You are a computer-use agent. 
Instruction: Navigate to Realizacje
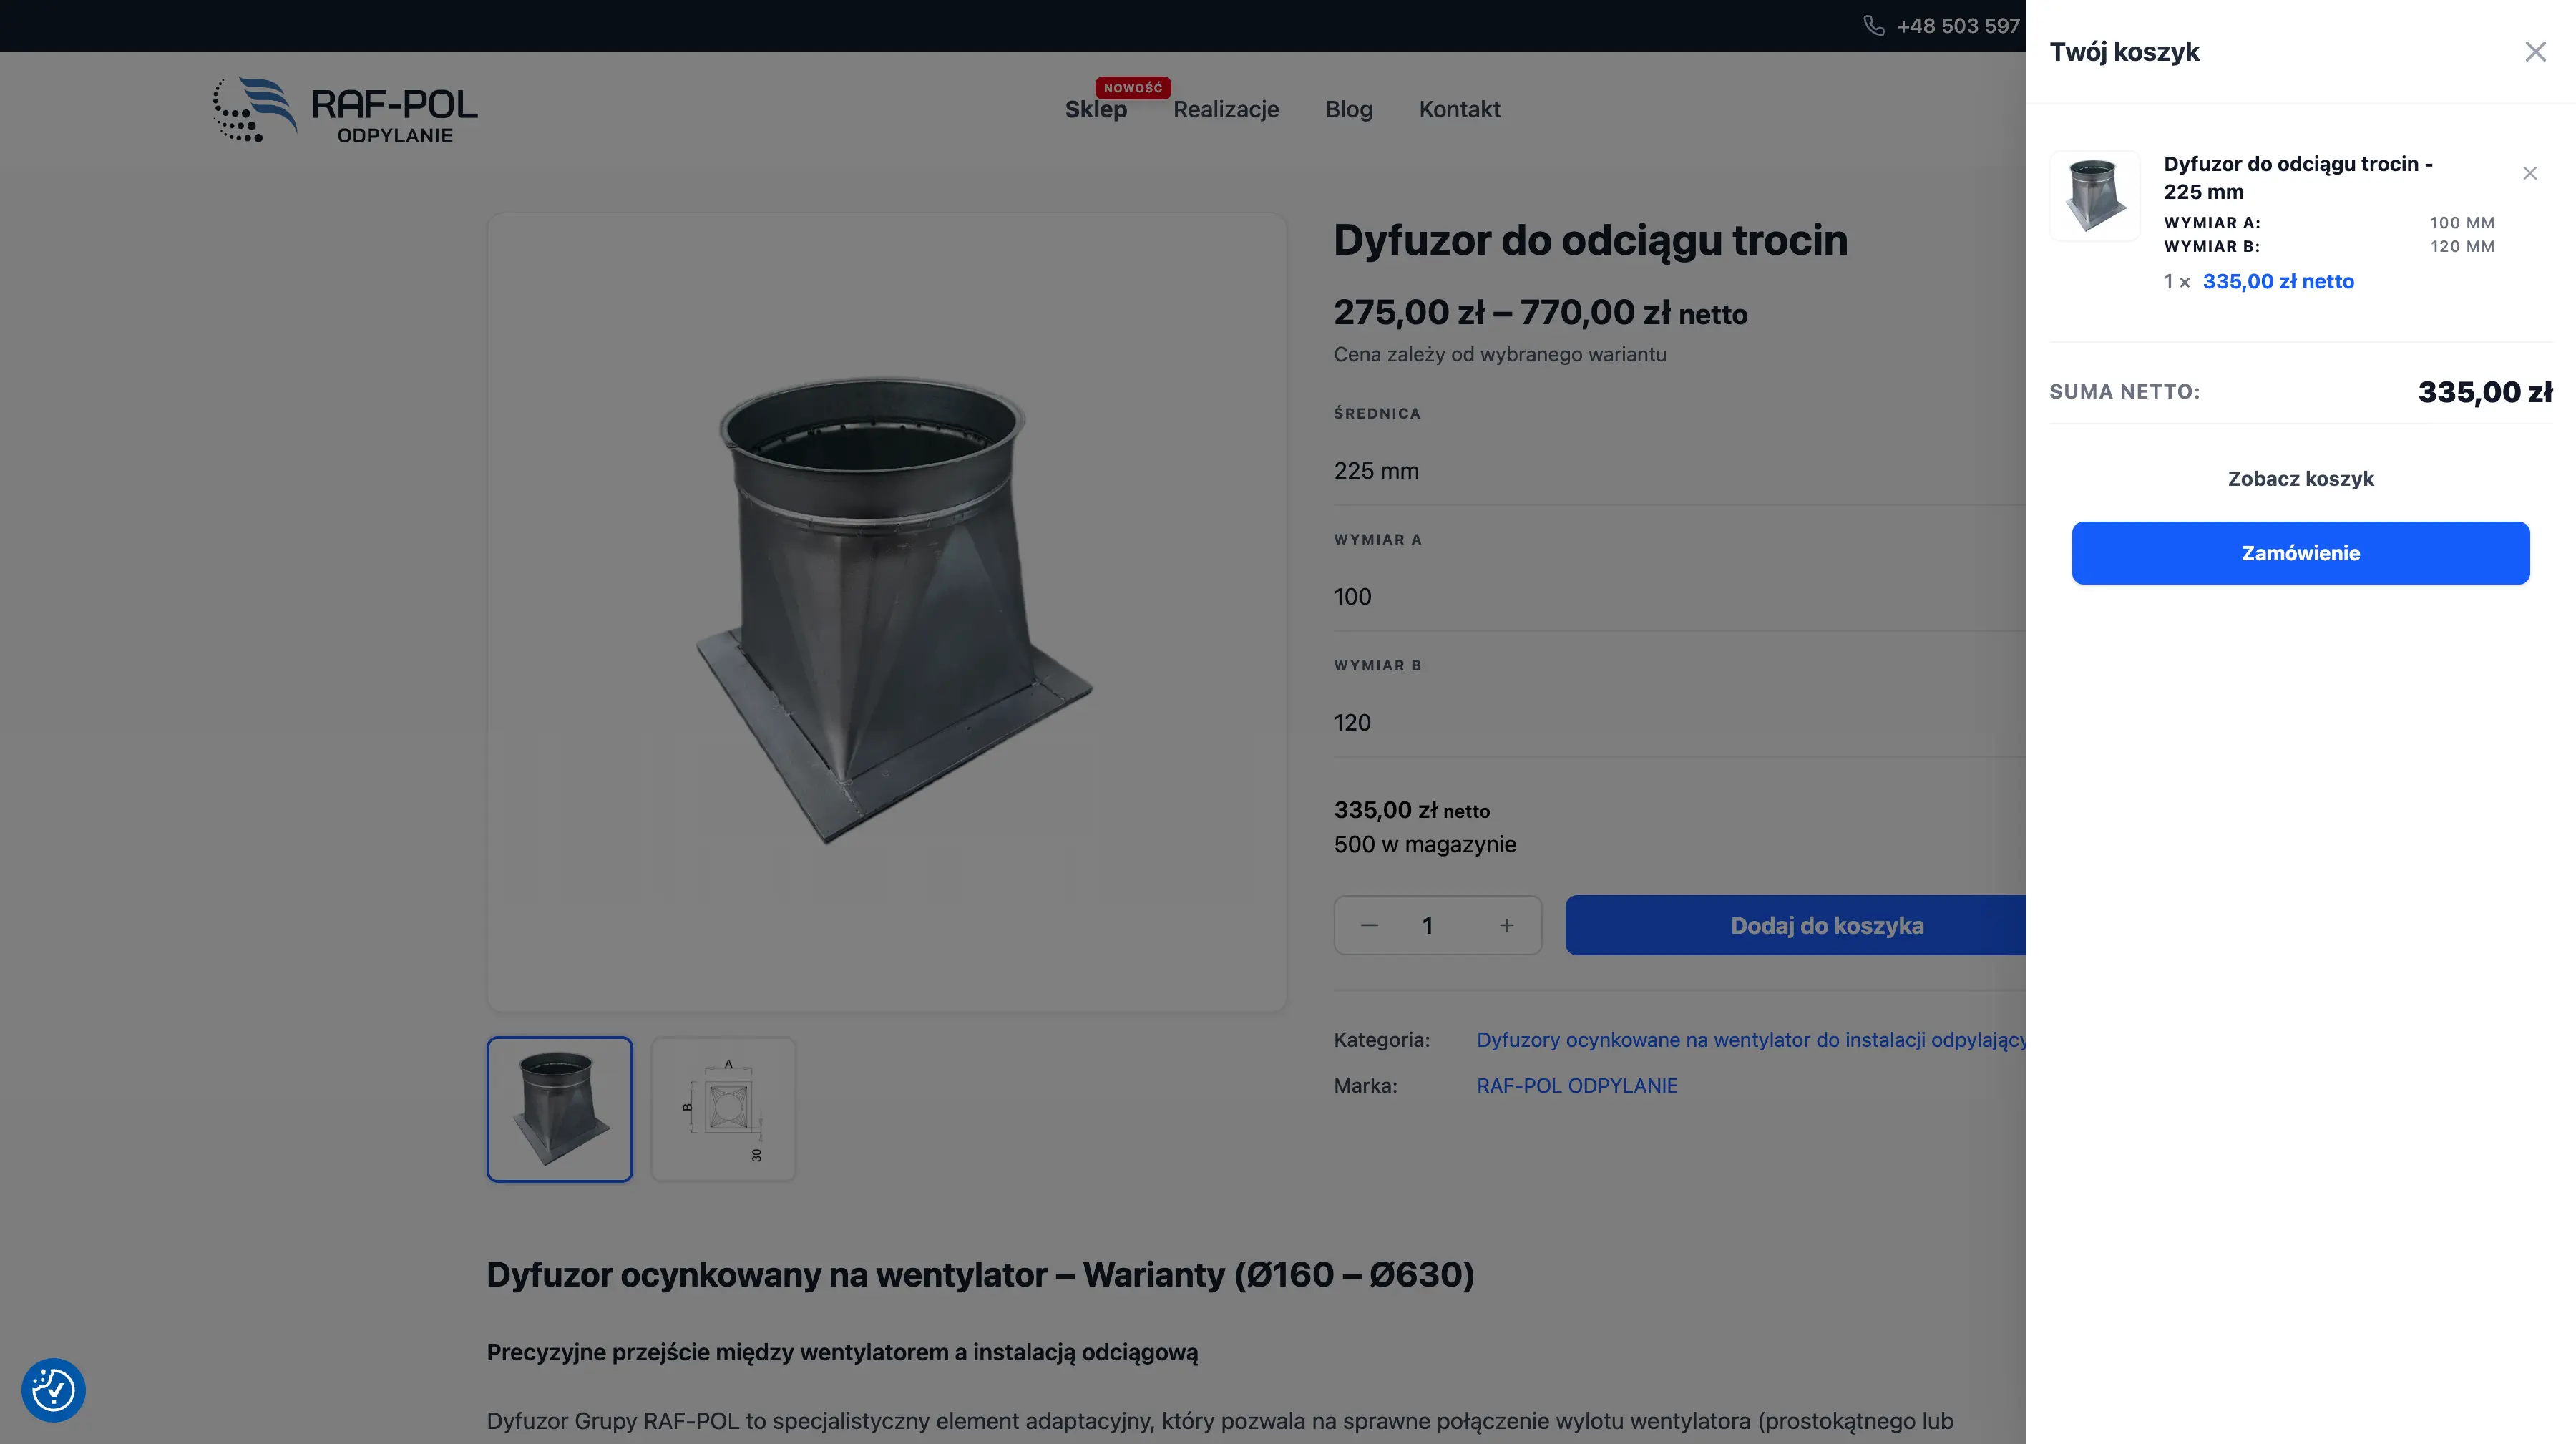pos(1226,110)
